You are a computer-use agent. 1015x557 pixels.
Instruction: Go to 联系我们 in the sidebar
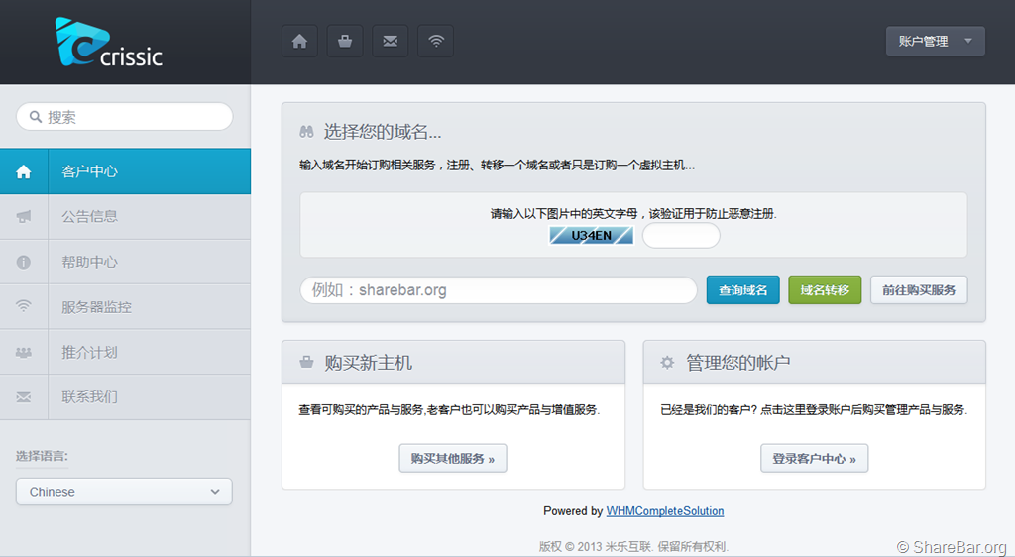pos(89,397)
